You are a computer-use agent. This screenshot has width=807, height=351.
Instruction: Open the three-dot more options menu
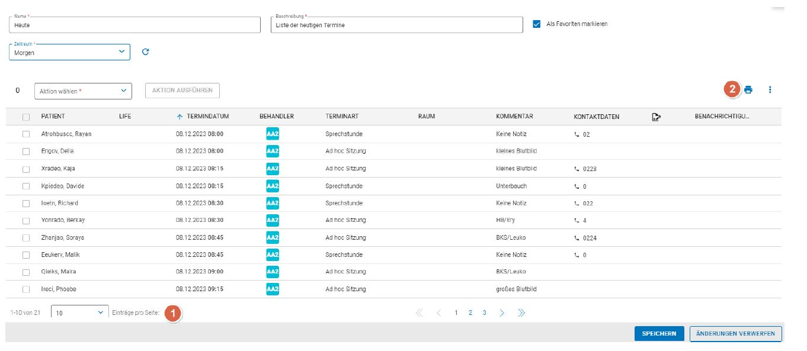pos(770,90)
